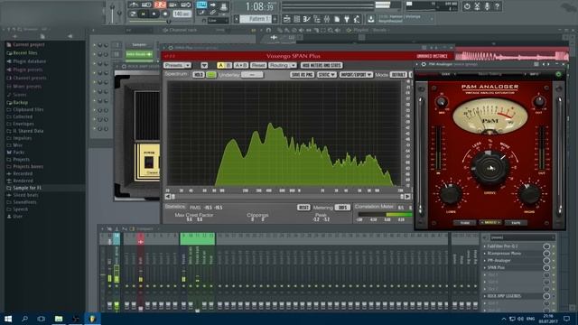Click the A>B copy button in SPAN
Screen dimensions: 578x325
tap(241, 65)
